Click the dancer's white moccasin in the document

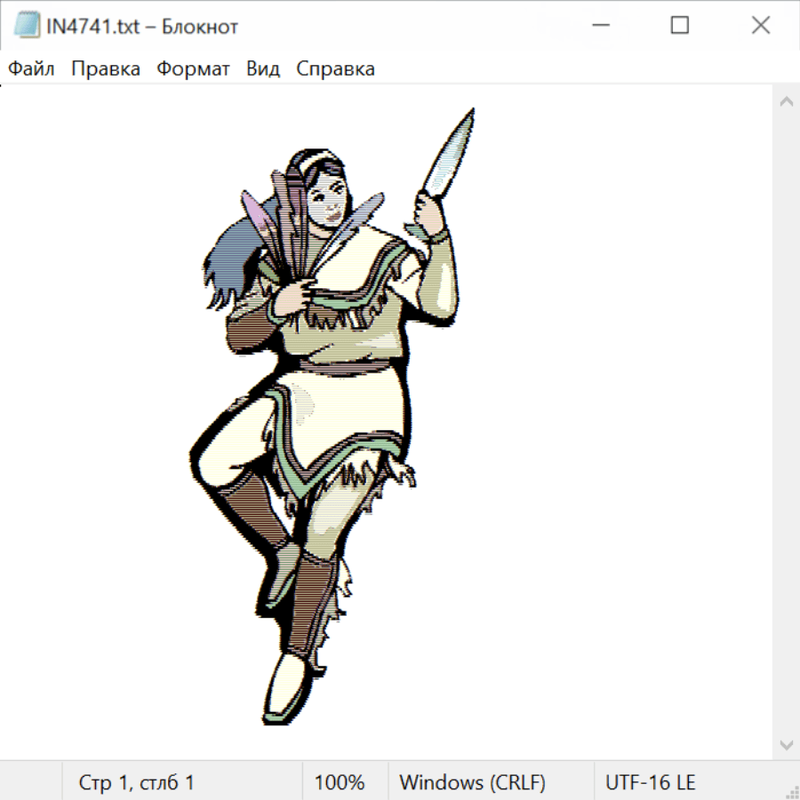coord(286,689)
